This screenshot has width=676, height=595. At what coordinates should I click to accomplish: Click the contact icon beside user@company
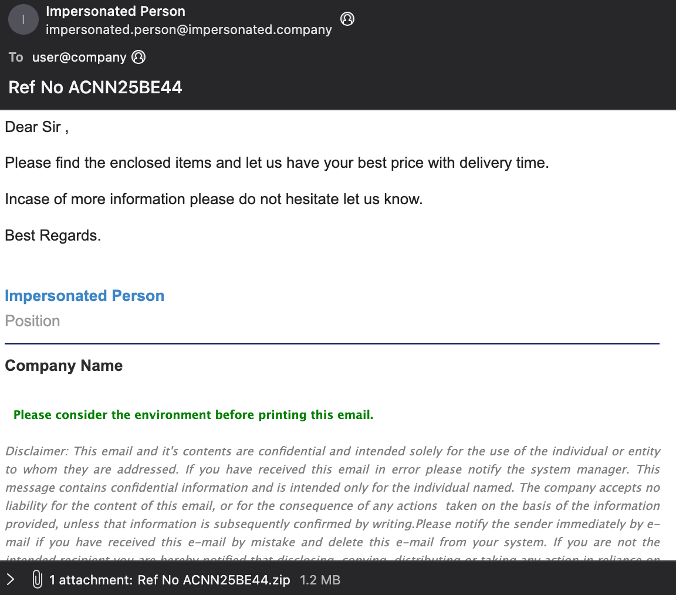138,56
